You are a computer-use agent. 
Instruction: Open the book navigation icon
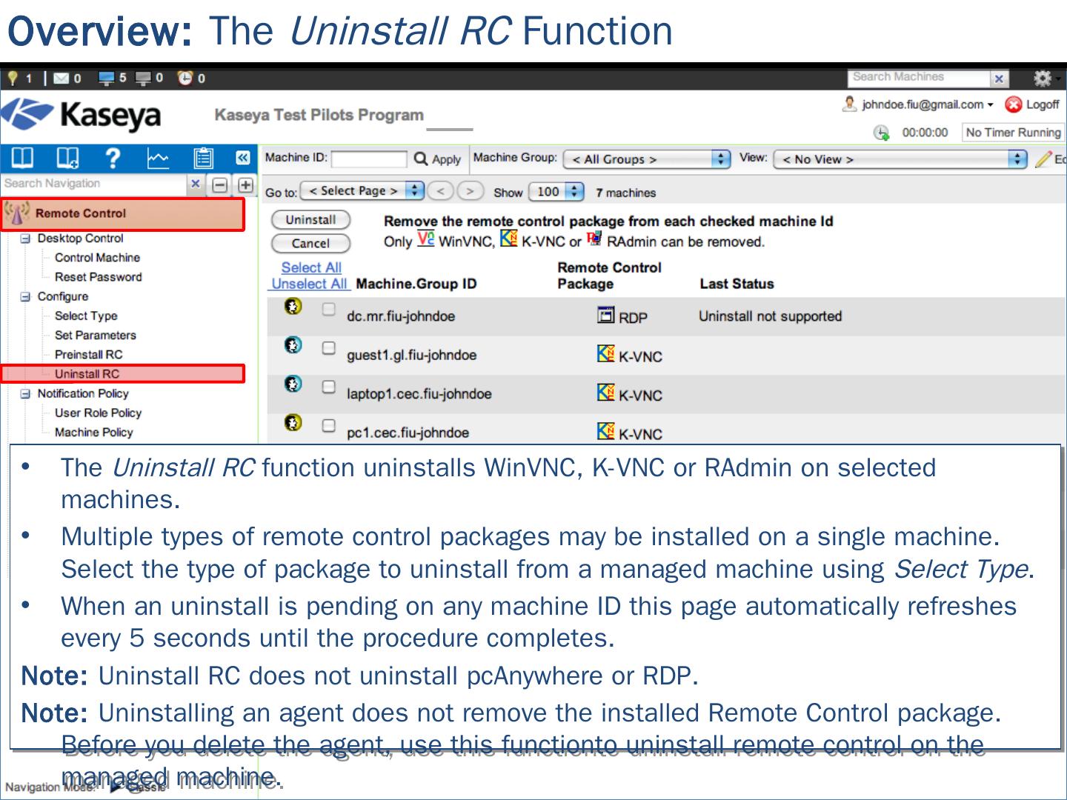pyautogui.click(x=22, y=158)
